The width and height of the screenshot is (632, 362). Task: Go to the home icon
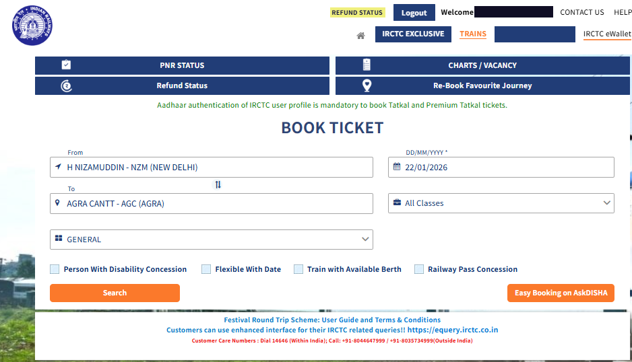click(361, 35)
